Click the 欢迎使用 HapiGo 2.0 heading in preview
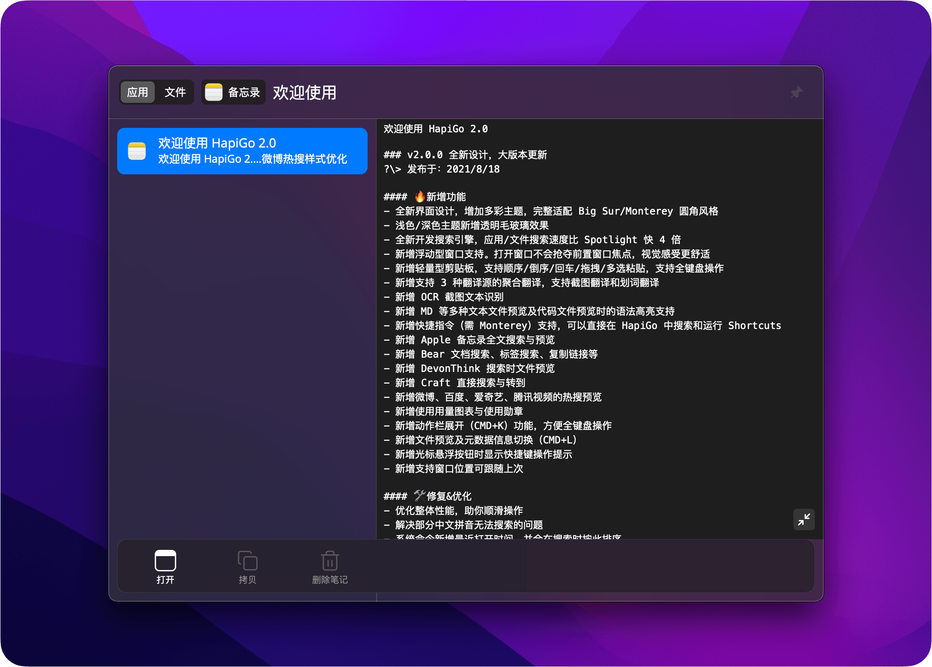The height and width of the screenshot is (667, 932). coord(436,129)
